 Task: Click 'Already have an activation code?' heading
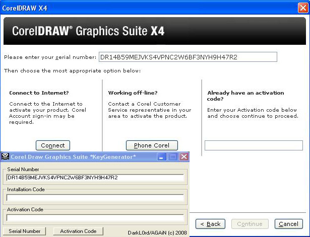click(x=245, y=96)
